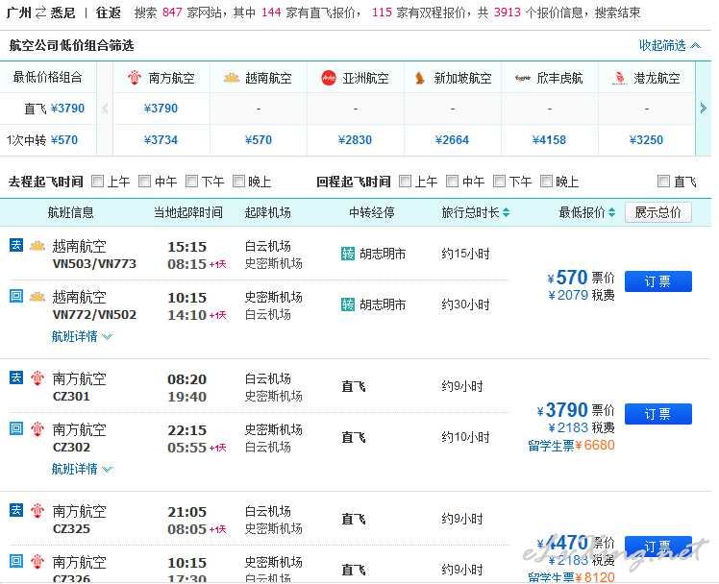719x584 pixels.
Task: Click the transfer 转 icon on VN503/VN773 row
Action: pos(348,254)
